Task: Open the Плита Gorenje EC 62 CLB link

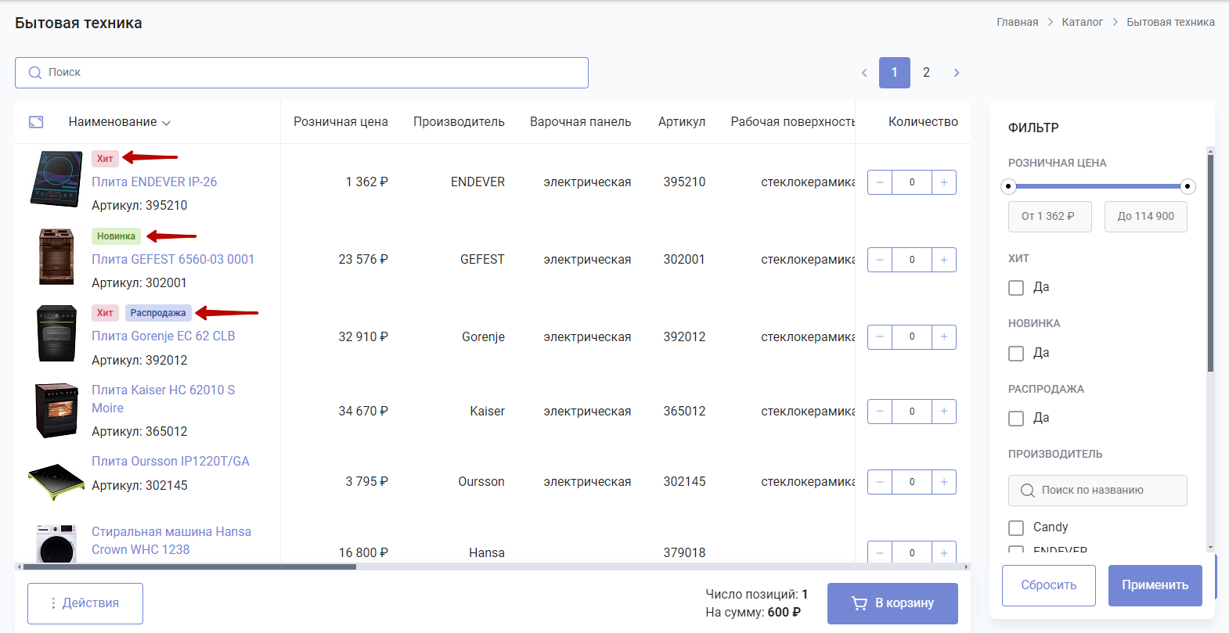Action: pos(164,336)
